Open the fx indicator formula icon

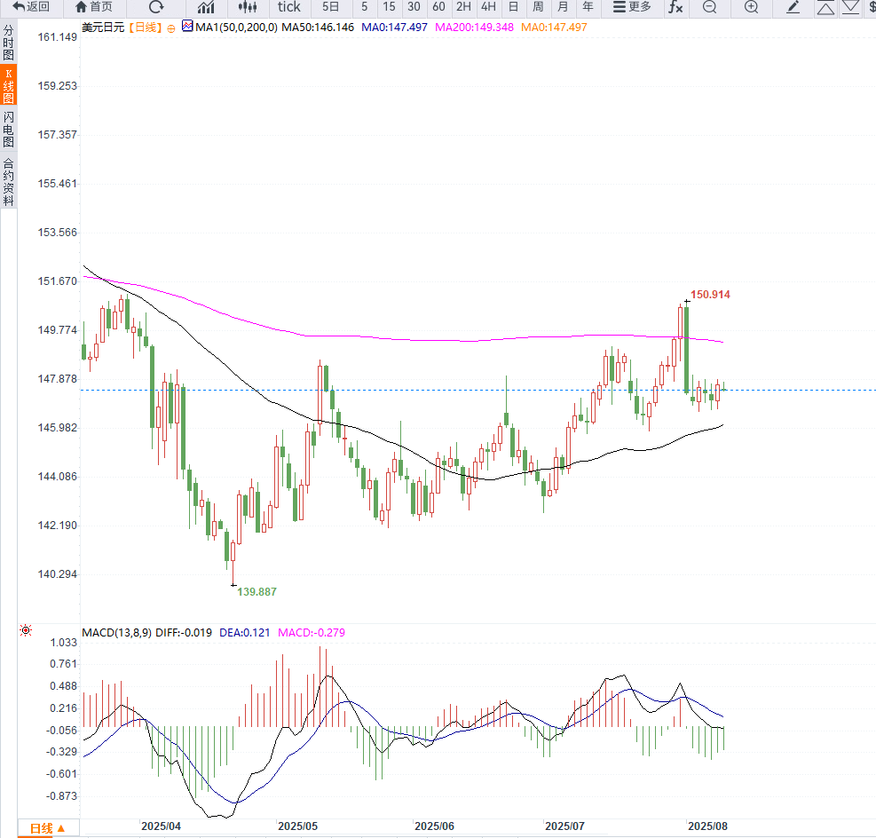[675, 7]
